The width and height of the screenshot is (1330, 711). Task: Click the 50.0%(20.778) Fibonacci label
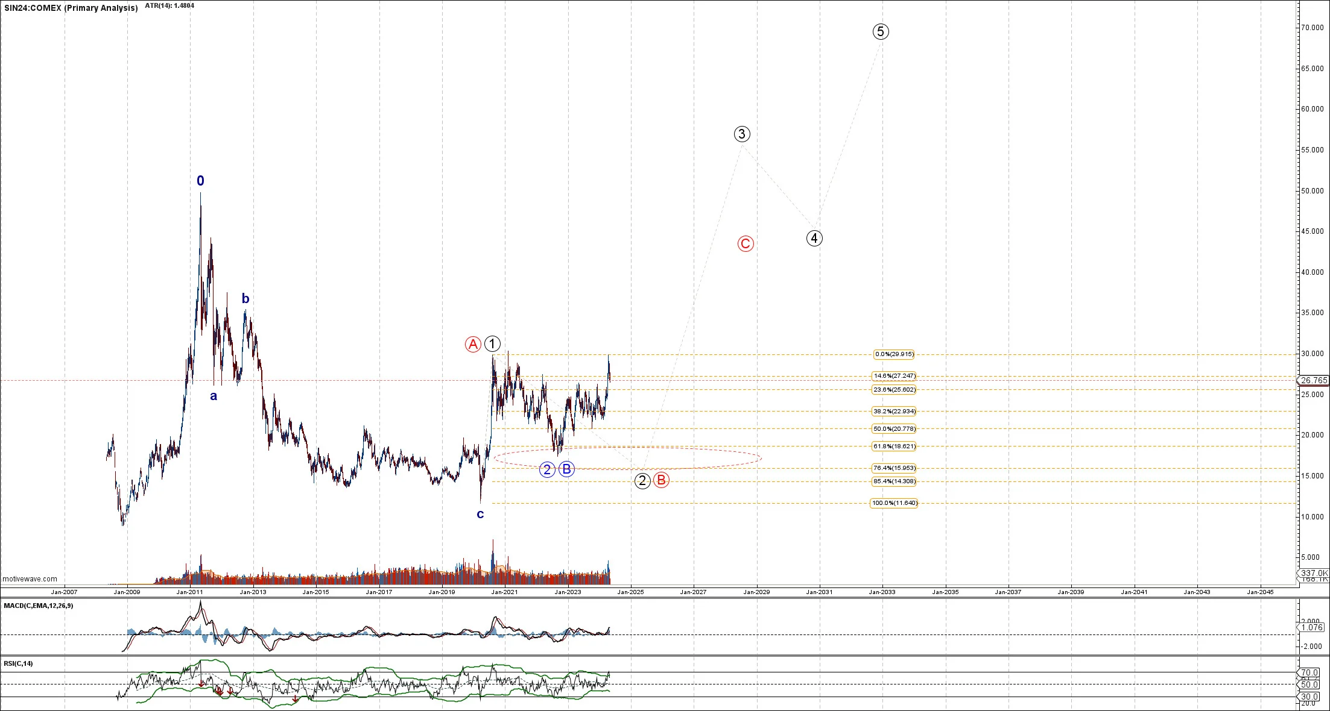point(894,429)
